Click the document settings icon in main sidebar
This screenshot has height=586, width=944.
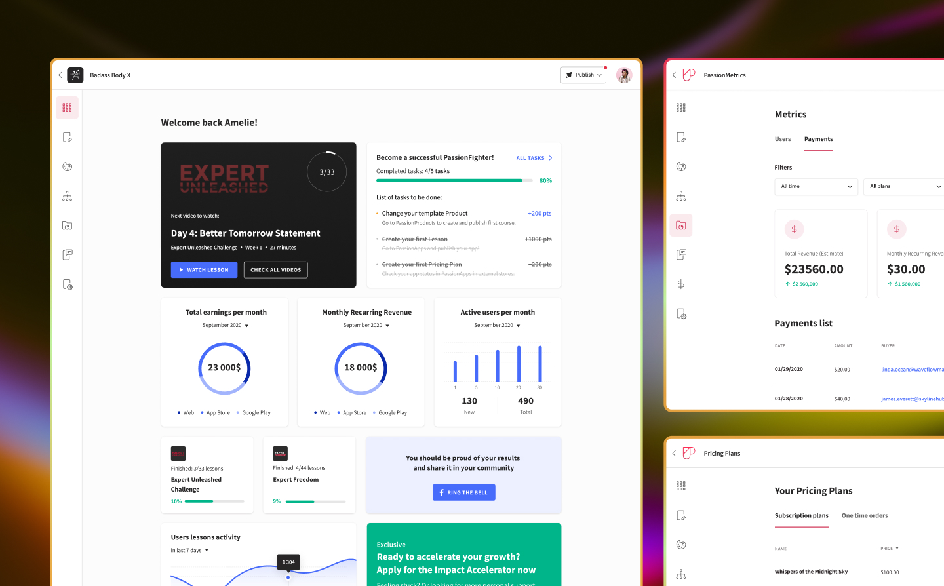[x=67, y=284]
